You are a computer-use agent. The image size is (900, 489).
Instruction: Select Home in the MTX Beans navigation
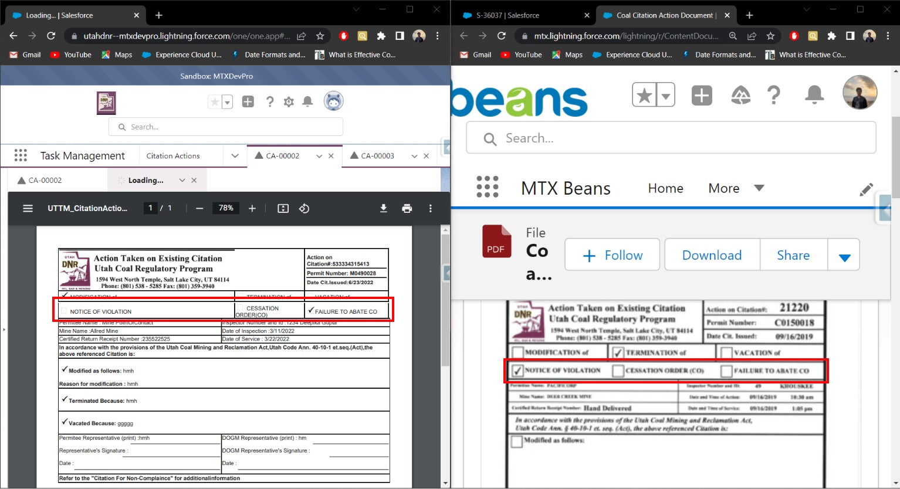(665, 188)
